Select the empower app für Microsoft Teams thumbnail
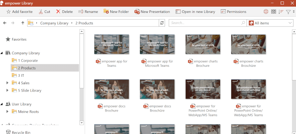 click(157, 44)
